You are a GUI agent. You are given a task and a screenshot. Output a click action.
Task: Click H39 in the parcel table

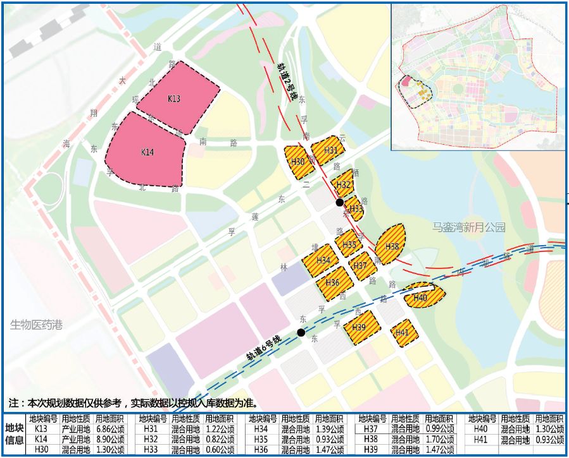click(x=370, y=449)
